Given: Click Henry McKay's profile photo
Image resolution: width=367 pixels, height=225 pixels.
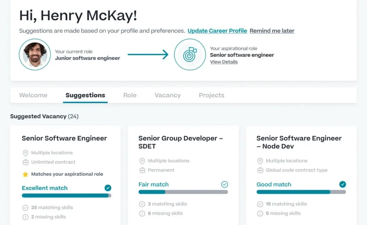Looking at the screenshot, I should click(x=35, y=55).
